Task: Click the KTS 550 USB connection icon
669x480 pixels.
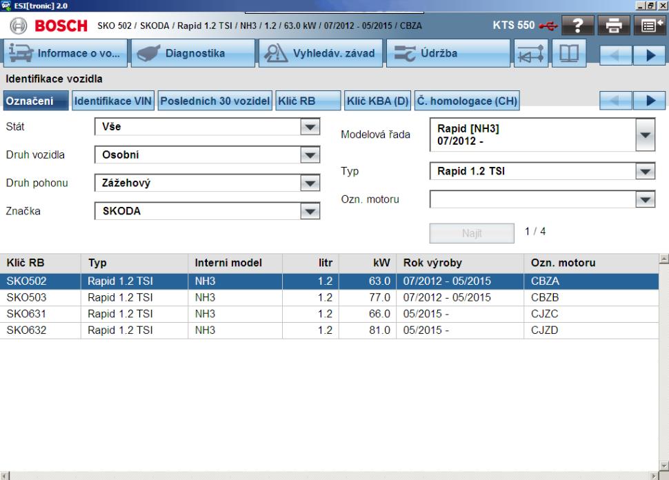Action: (548, 26)
